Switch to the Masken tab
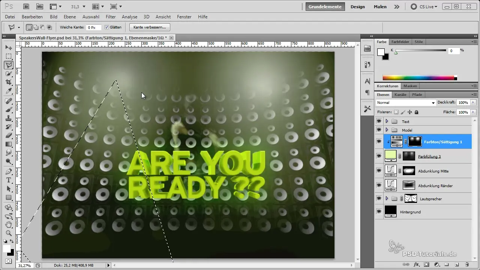The width and height of the screenshot is (480, 270). pyautogui.click(x=410, y=86)
